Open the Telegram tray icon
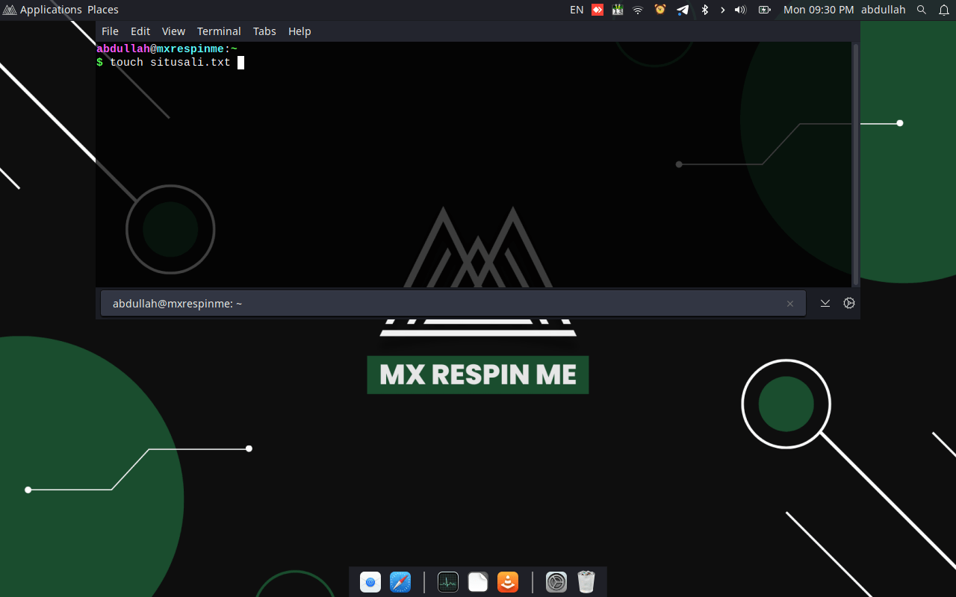The width and height of the screenshot is (956, 597). pos(683,10)
